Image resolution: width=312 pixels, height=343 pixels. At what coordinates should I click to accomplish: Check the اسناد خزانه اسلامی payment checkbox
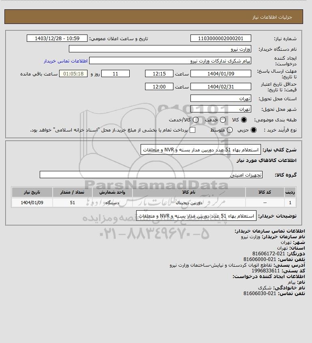[192, 130]
